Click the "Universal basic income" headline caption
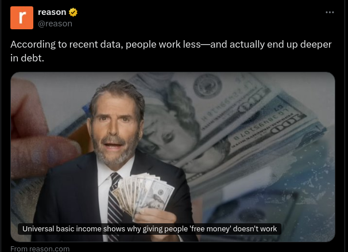 149,228
